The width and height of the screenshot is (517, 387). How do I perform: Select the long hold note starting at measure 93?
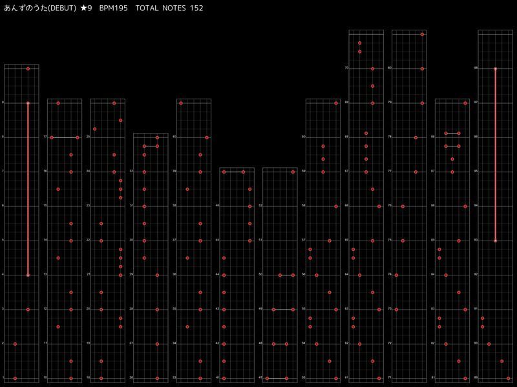[x=495, y=155]
